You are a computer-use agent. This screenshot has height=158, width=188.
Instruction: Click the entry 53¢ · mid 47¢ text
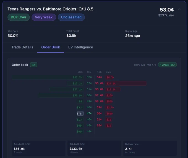[145, 65]
